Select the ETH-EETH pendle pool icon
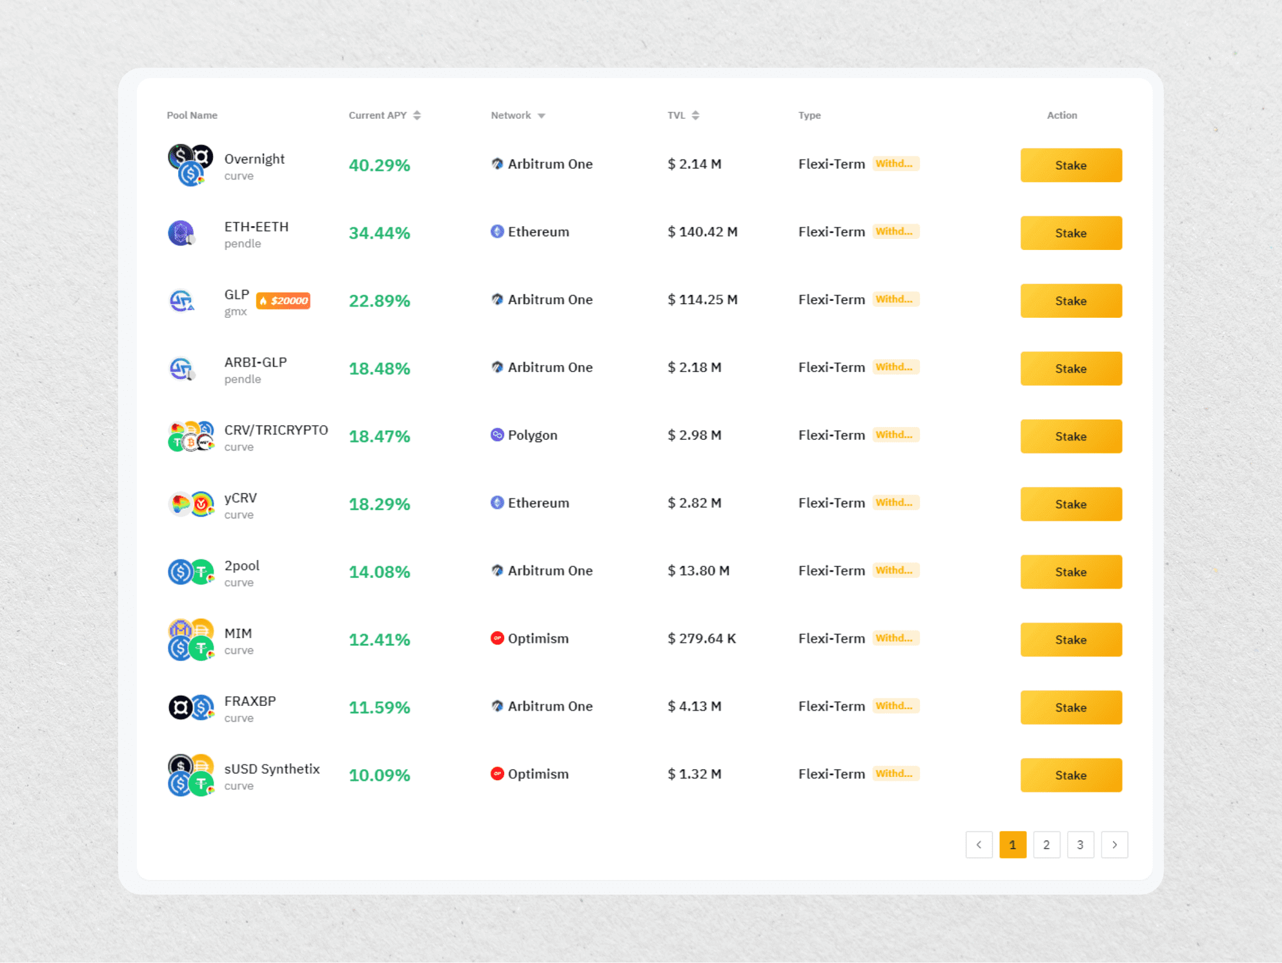This screenshot has height=963, width=1282. [182, 234]
